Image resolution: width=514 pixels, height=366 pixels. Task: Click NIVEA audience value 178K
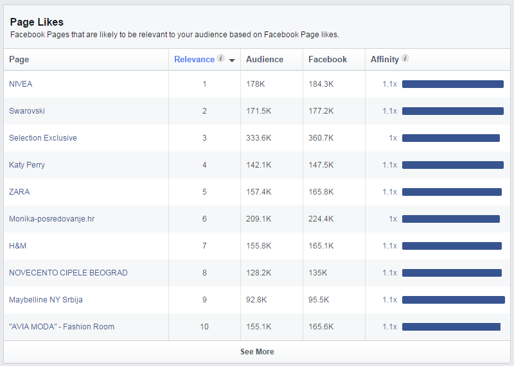click(255, 84)
